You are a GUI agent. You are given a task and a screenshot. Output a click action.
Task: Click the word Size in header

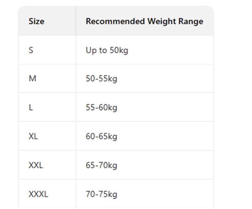[x=36, y=21]
